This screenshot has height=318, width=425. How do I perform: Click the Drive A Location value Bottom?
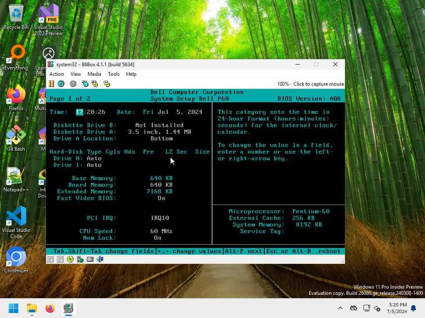coord(161,138)
